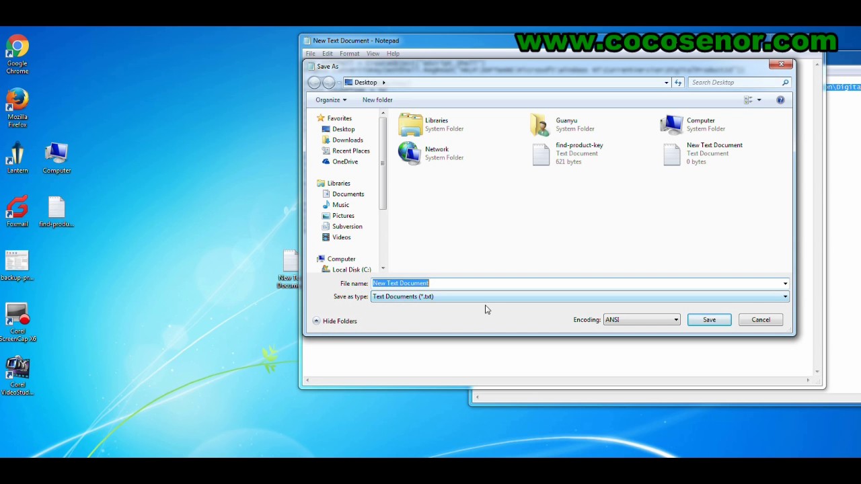Click the Back navigation arrow

(x=314, y=83)
